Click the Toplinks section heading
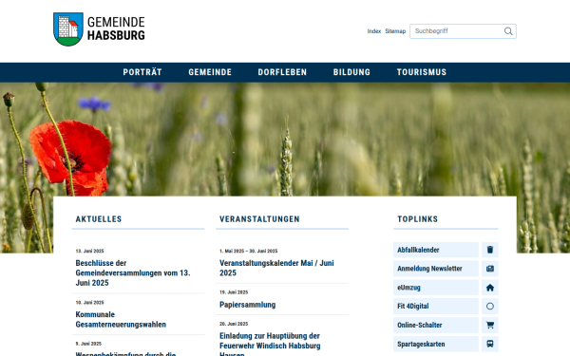The height and width of the screenshot is (356, 570). [417, 219]
